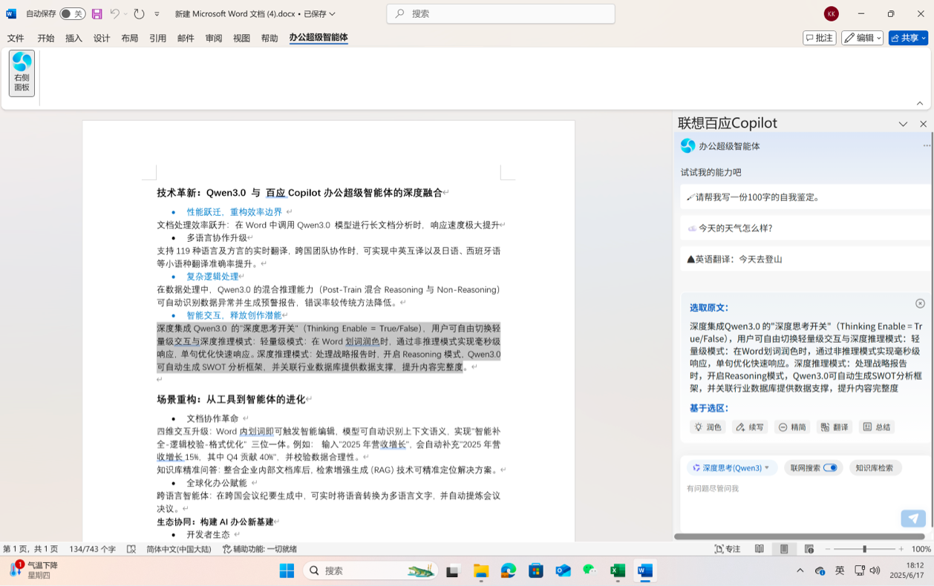Open the 文件 File menu
The image size is (934, 586).
[16, 38]
